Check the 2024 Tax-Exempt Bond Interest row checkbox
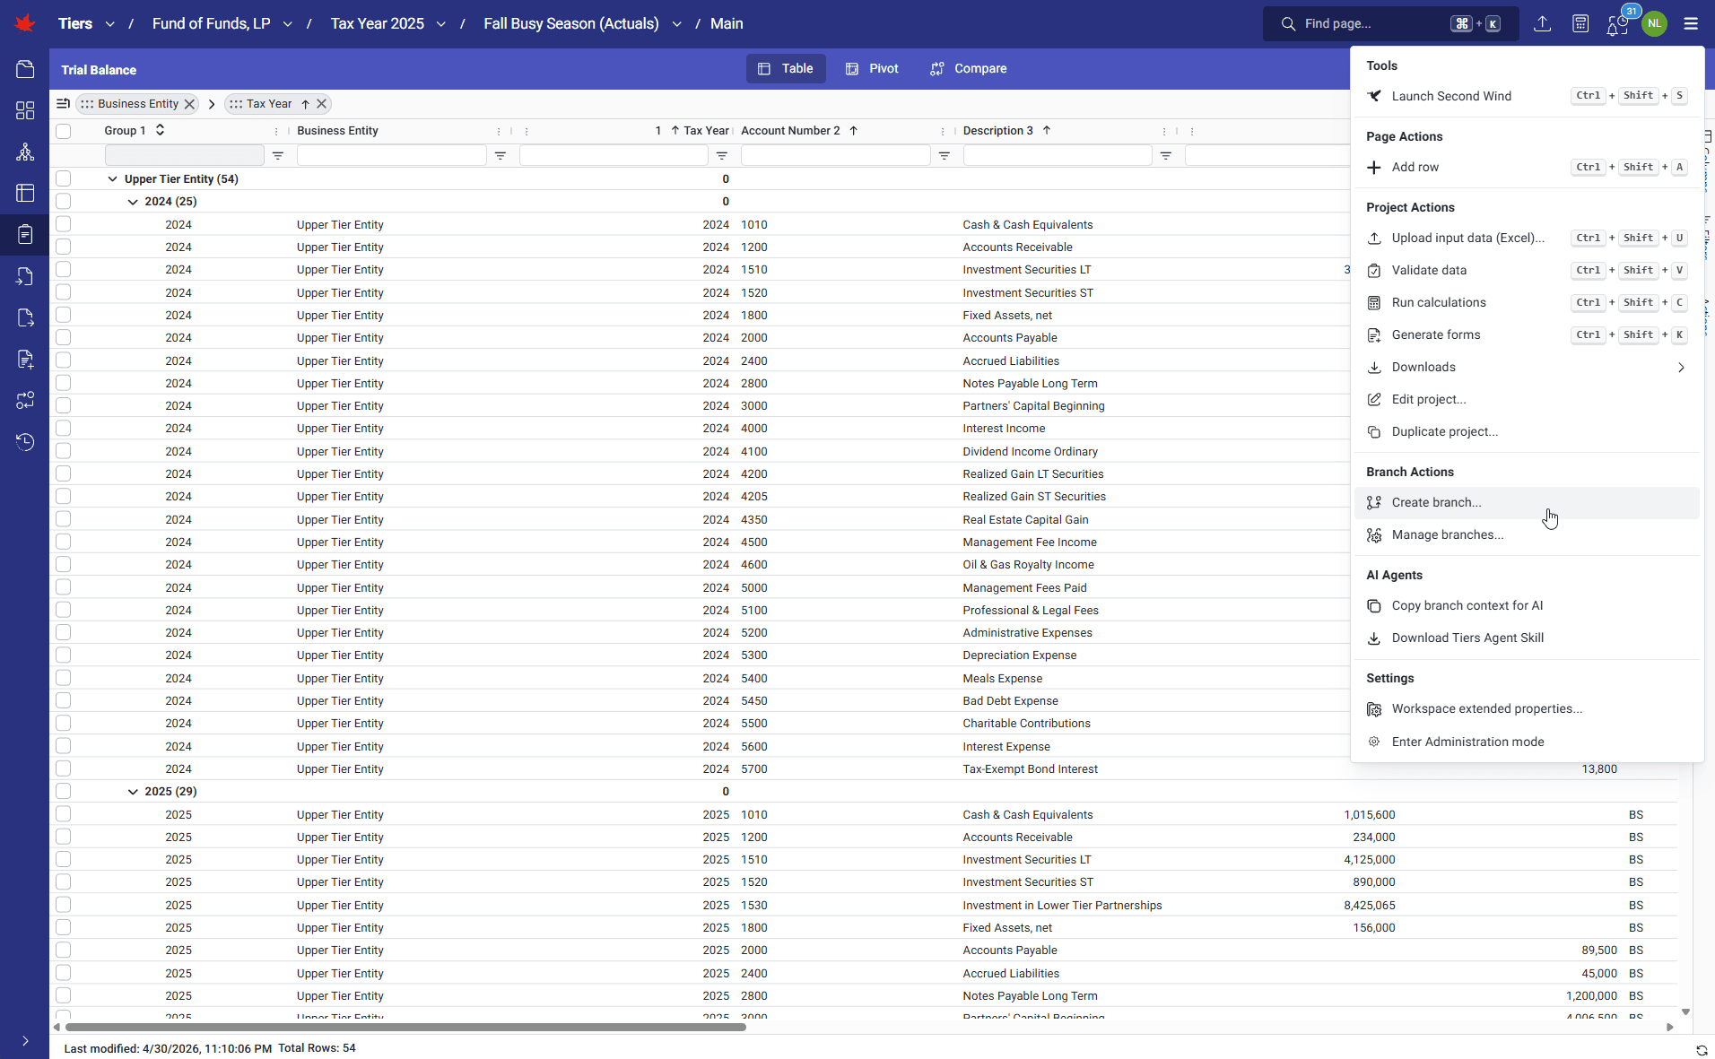Screen dimensions: 1715x1059 (63, 768)
